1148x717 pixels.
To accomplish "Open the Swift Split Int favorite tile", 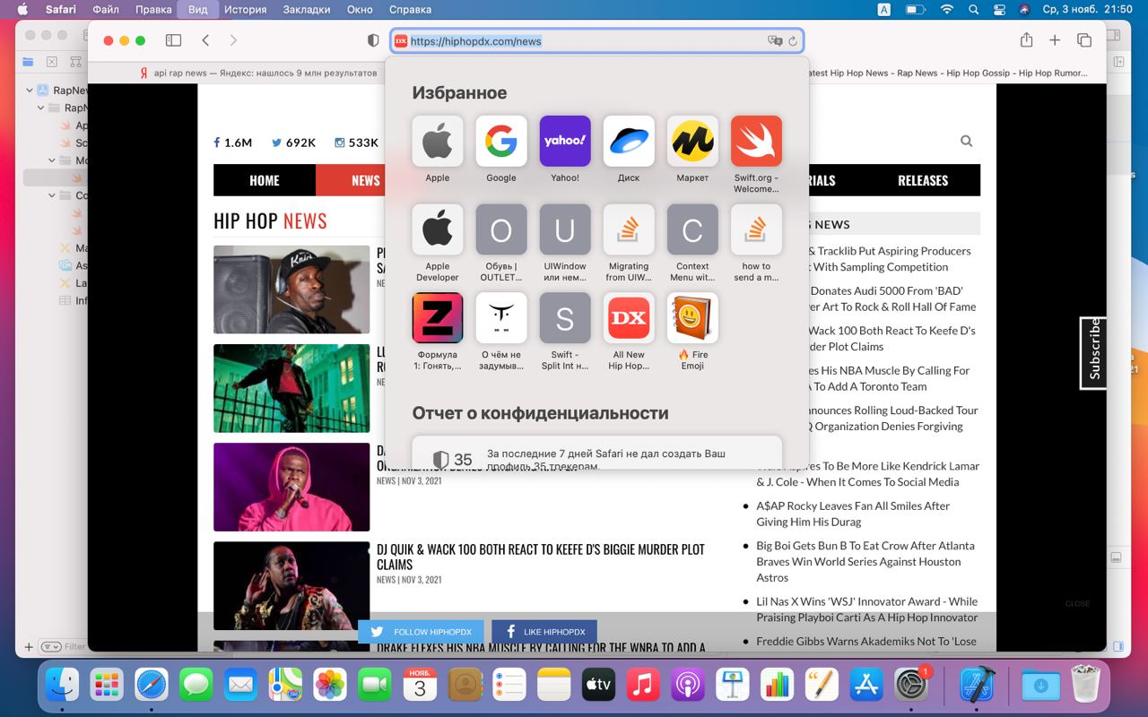I will [x=565, y=318].
